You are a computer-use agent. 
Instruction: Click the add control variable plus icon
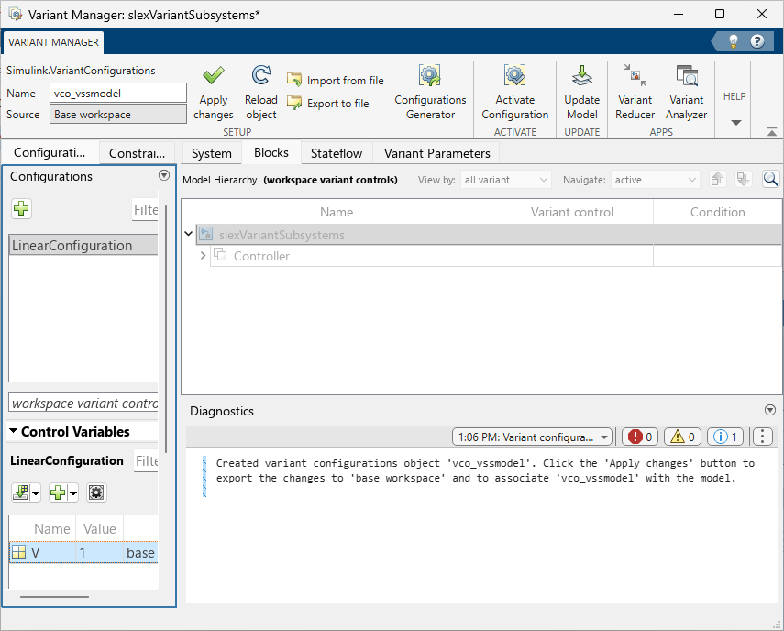click(x=58, y=493)
